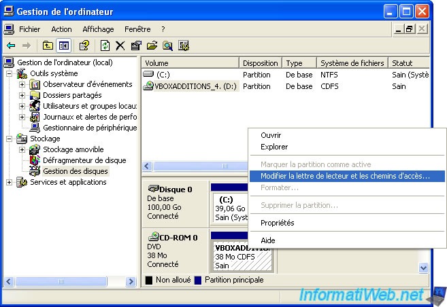Sort by the Volume column header
The image size is (447, 307).
tap(190, 63)
